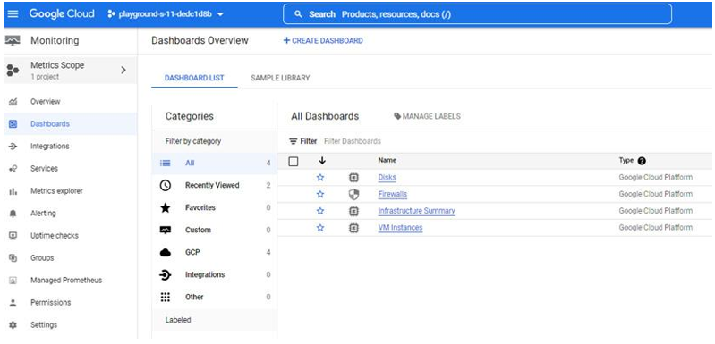Click the Google Cloud logo
715x344 pixels.
pyautogui.click(x=62, y=13)
